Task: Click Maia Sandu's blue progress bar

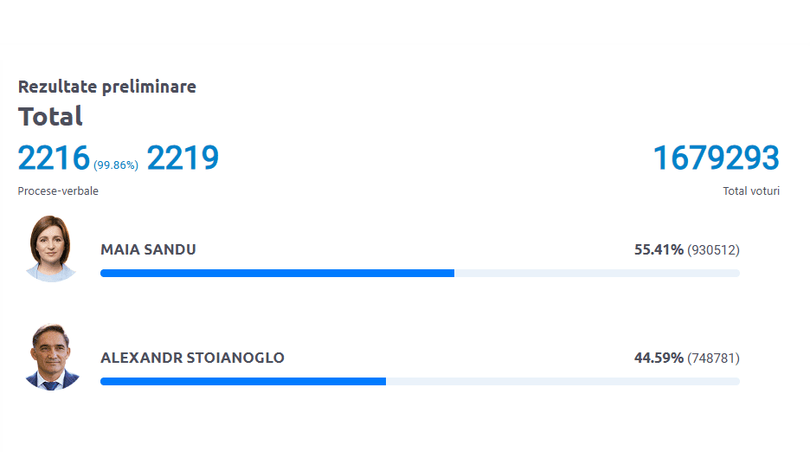Action: 277,274
